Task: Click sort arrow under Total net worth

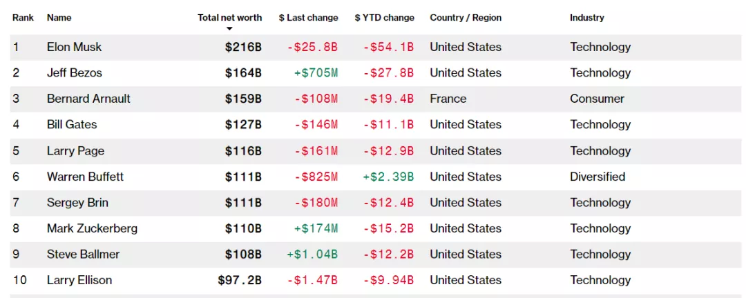Action: [229, 29]
